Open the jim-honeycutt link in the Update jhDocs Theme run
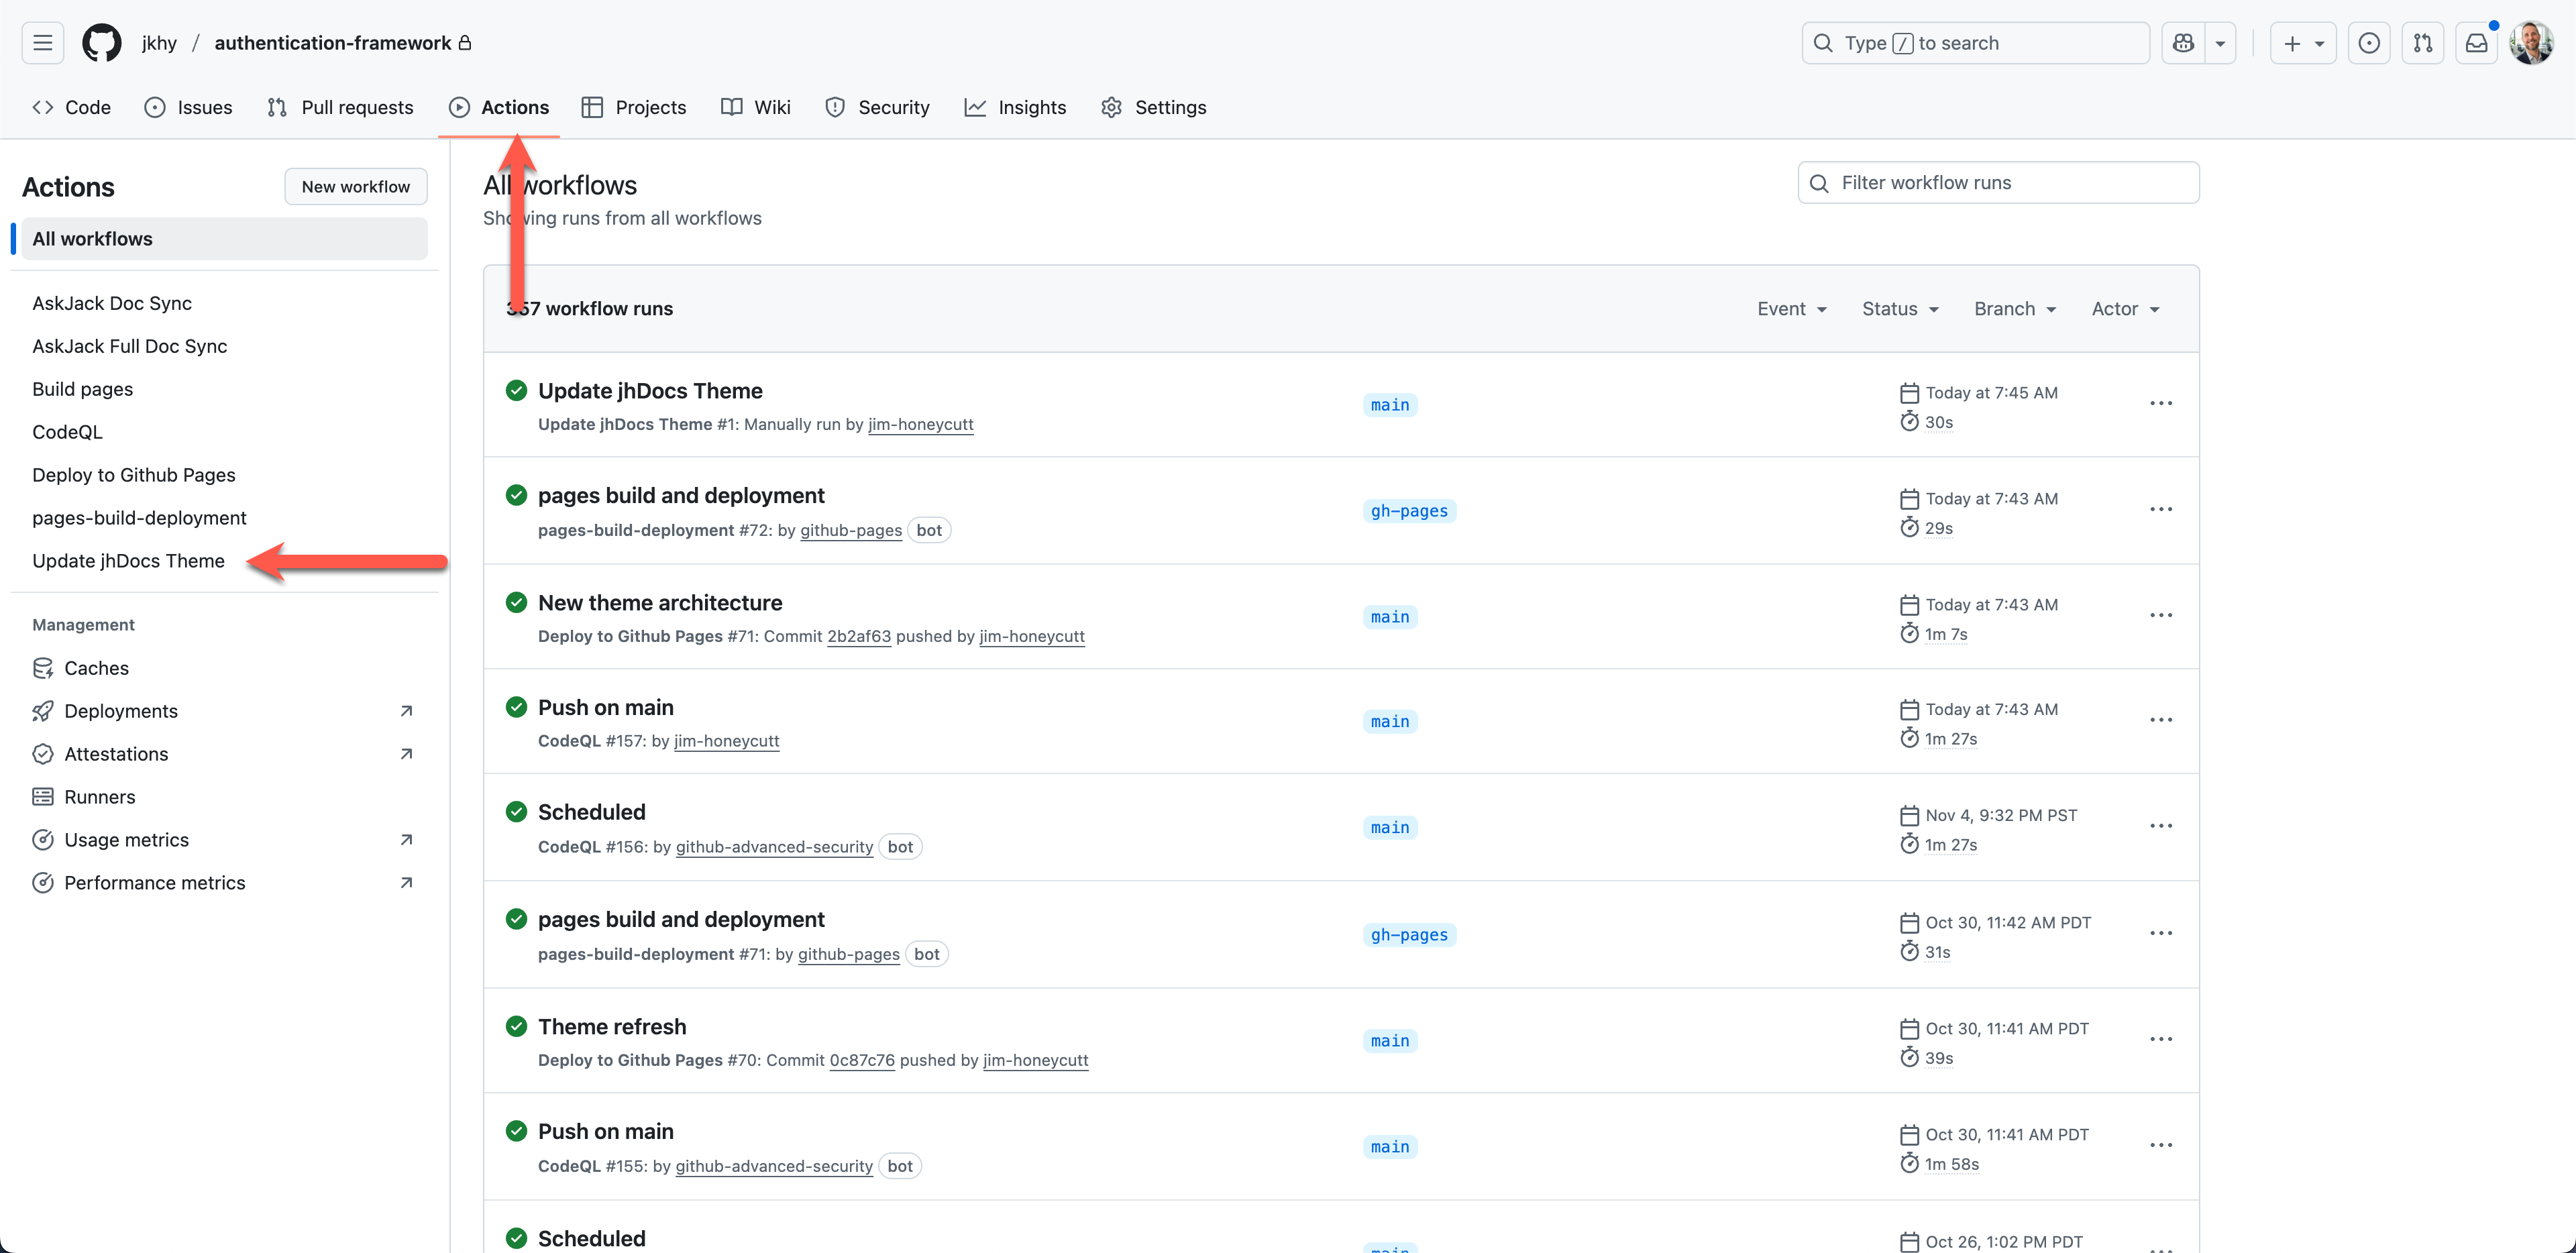Viewport: 2576px width, 1253px height. click(x=920, y=424)
